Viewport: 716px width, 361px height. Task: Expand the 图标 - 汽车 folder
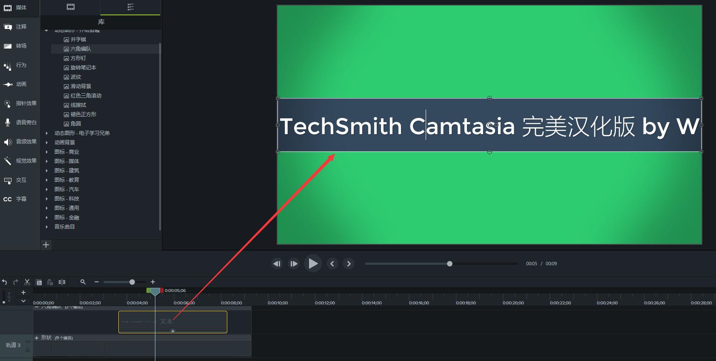[x=47, y=189]
